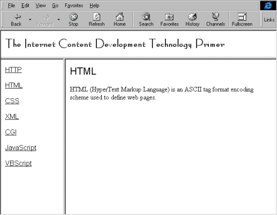The image size is (277, 215).
Task: Open the Channels satellite dish icon
Action: click(x=216, y=16)
